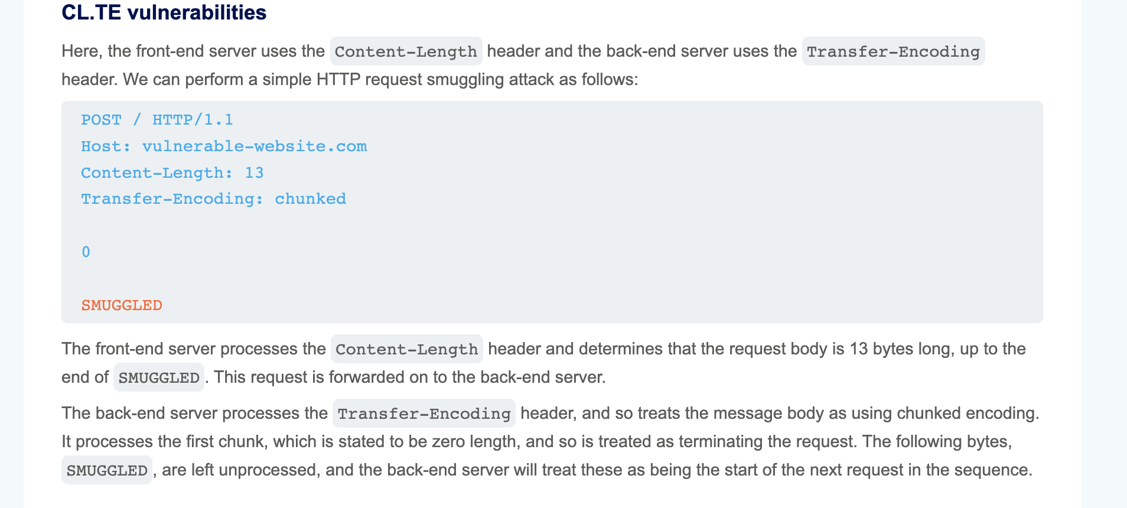Click the word "chunked" in the code block
The width and height of the screenshot is (1127, 508).
(310, 199)
